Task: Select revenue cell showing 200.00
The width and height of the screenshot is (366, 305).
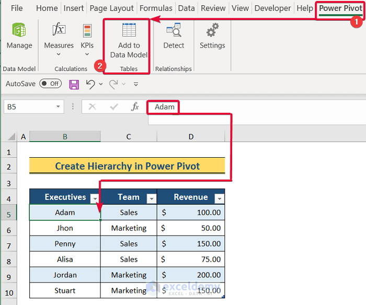Action: [191, 275]
